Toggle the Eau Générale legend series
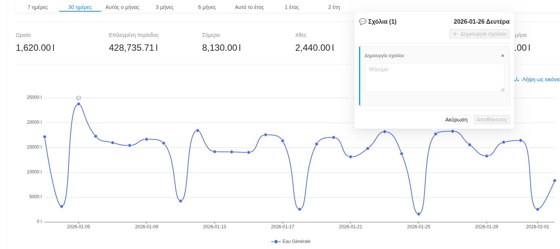Viewport: 560px width, 249px height. coord(291,241)
